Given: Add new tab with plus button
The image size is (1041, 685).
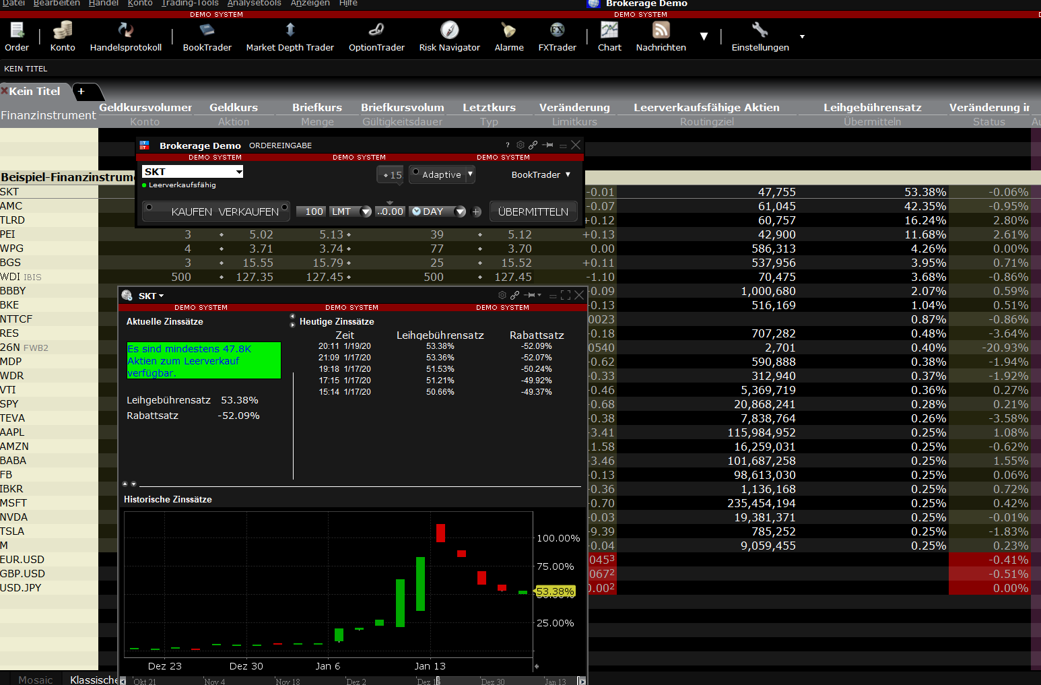Looking at the screenshot, I should point(81,91).
